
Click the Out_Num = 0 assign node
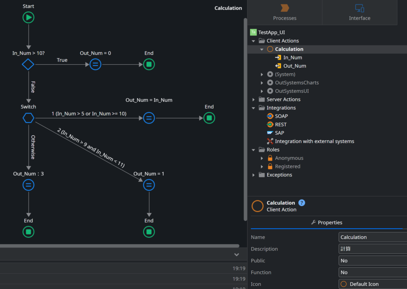point(95,64)
